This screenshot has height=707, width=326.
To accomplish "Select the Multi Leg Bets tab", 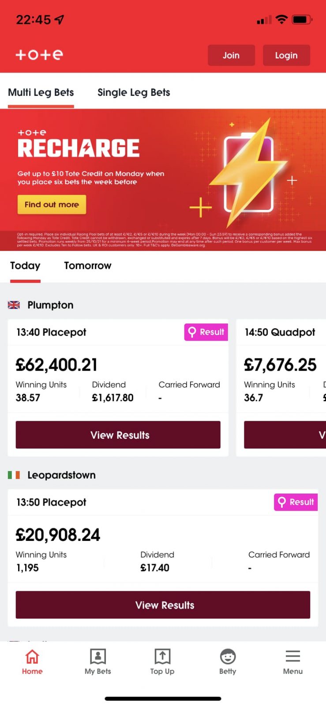I will pyautogui.click(x=41, y=92).
